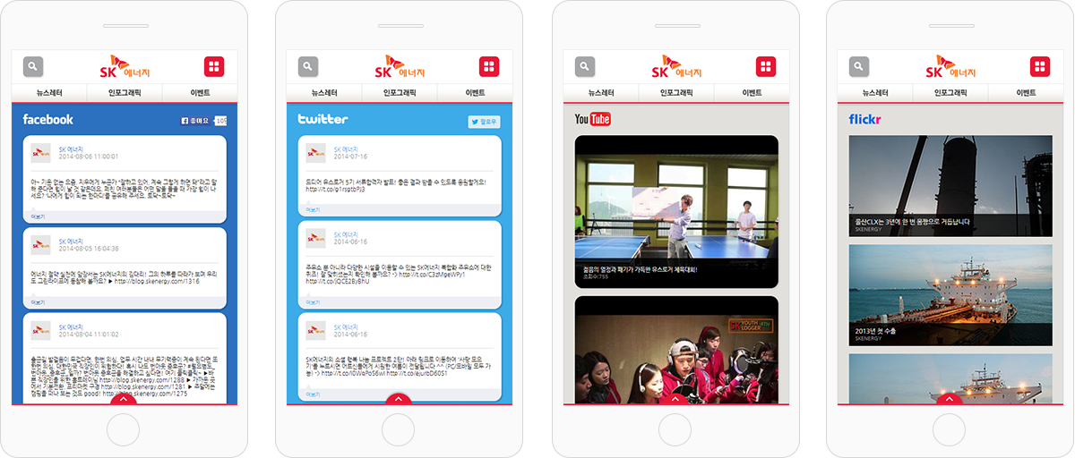Open SK 에너지 name on 2014-08-05 facebook post
Image resolution: width=1075 pixels, height=458 pixels.
tap(71, 241)
